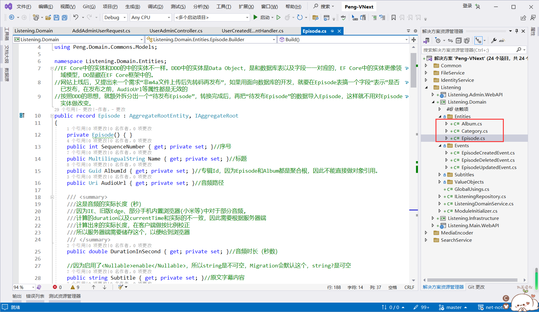Click the New Project toolbar icon

(x=36, y=17)
